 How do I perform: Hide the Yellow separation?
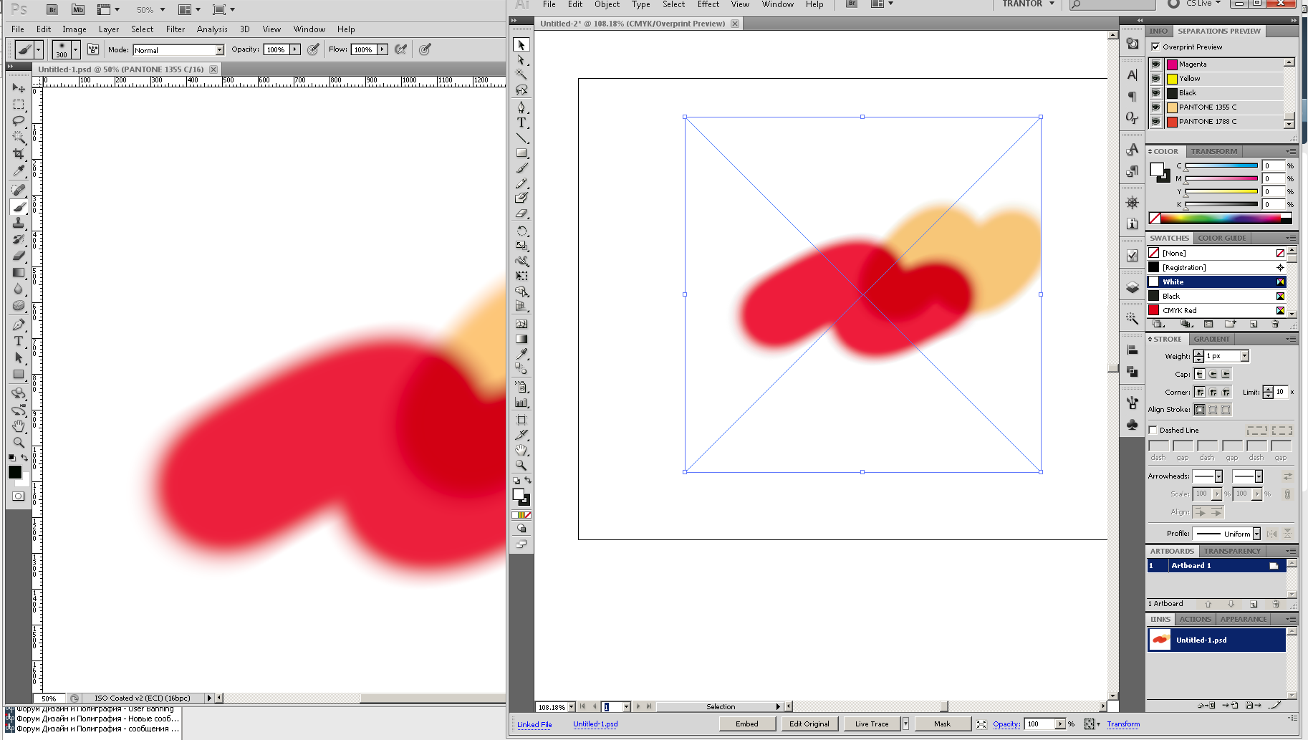point(1155,79)
